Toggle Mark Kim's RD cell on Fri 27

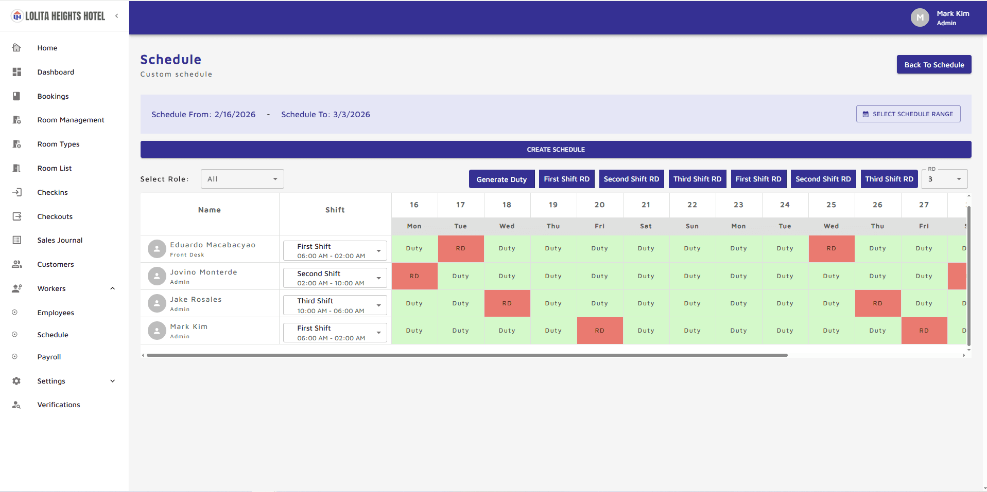tap(924, 331)
